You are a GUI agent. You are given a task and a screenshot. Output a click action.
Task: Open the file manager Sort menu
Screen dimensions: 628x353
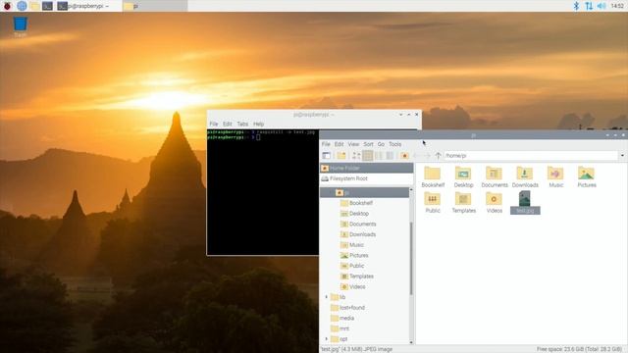click(368, 144)
